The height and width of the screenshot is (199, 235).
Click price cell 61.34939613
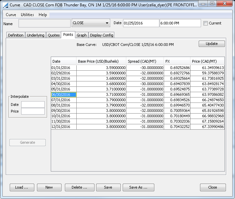click(x=207, y=68)
